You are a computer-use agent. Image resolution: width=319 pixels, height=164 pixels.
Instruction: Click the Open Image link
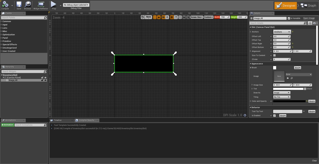[309, 18]
